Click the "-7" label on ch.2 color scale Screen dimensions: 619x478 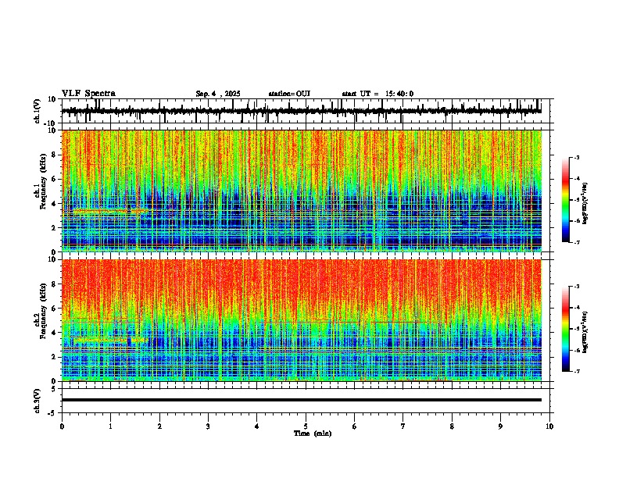[x=576, y=371]
